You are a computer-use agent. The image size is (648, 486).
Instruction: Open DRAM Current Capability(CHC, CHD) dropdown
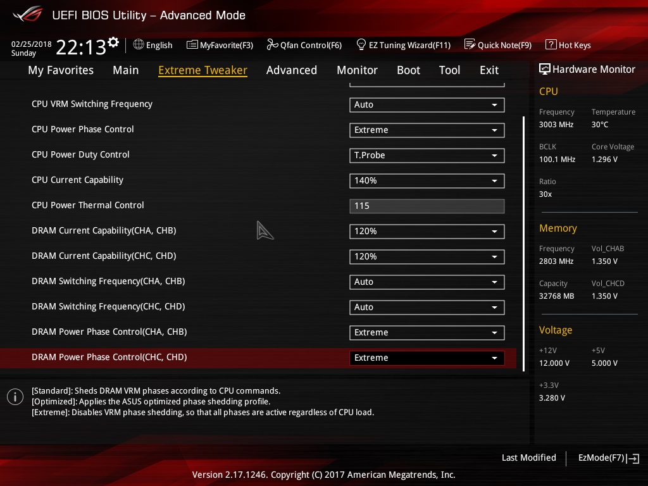pyautogui.click(x=427, y=257)
